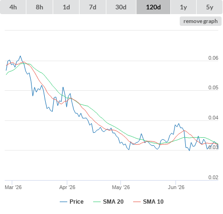Select the 8h time range tab
The width and height of the screenshot is (223, 214).
40,7
